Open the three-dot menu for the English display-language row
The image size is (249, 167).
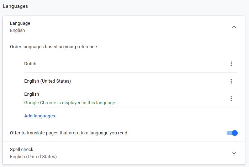coord(231,99)
